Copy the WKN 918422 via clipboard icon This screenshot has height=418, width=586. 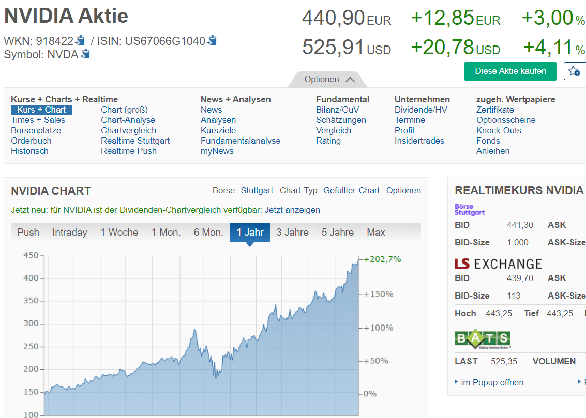click(x=80, y=40)
